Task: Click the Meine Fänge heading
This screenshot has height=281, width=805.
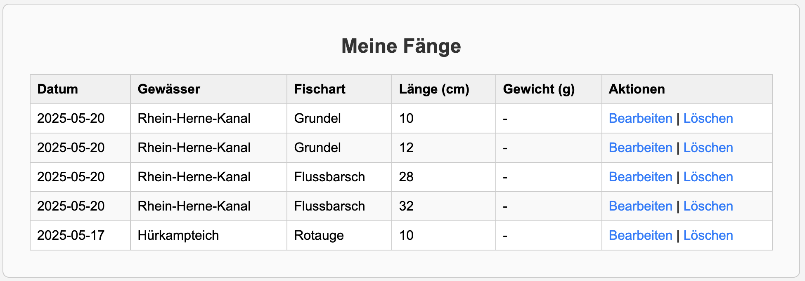Action: [x=401, y=46]
